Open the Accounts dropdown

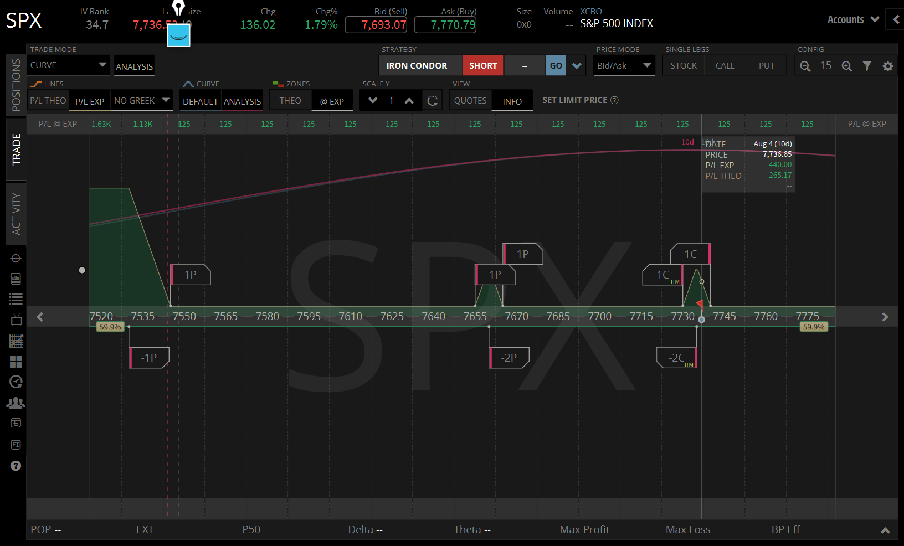[x=853, y=20]
